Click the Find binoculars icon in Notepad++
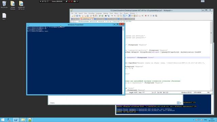The height and width of the screenshot is (122, 217). click(x=106, y=16)
